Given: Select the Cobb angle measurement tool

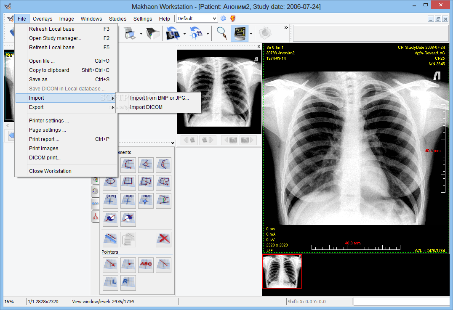Looking at the screenshot, I should tap(163, 165).
